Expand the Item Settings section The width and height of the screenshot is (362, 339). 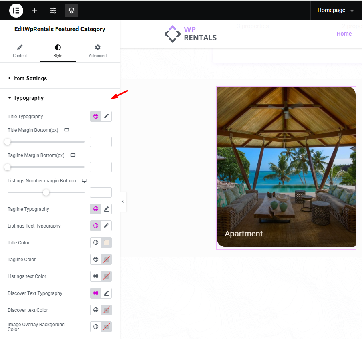point(30,78)
